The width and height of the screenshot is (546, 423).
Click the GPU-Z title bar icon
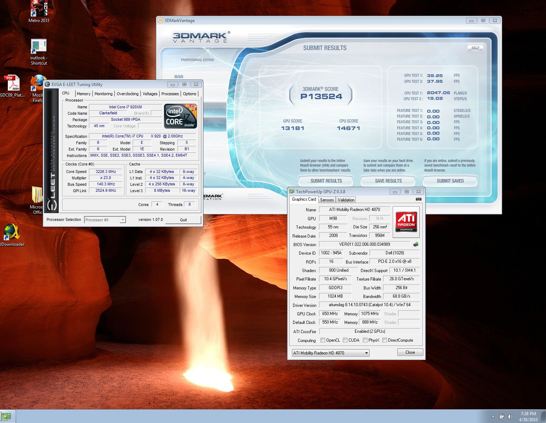pyautogui.click(x=292, y=192)
